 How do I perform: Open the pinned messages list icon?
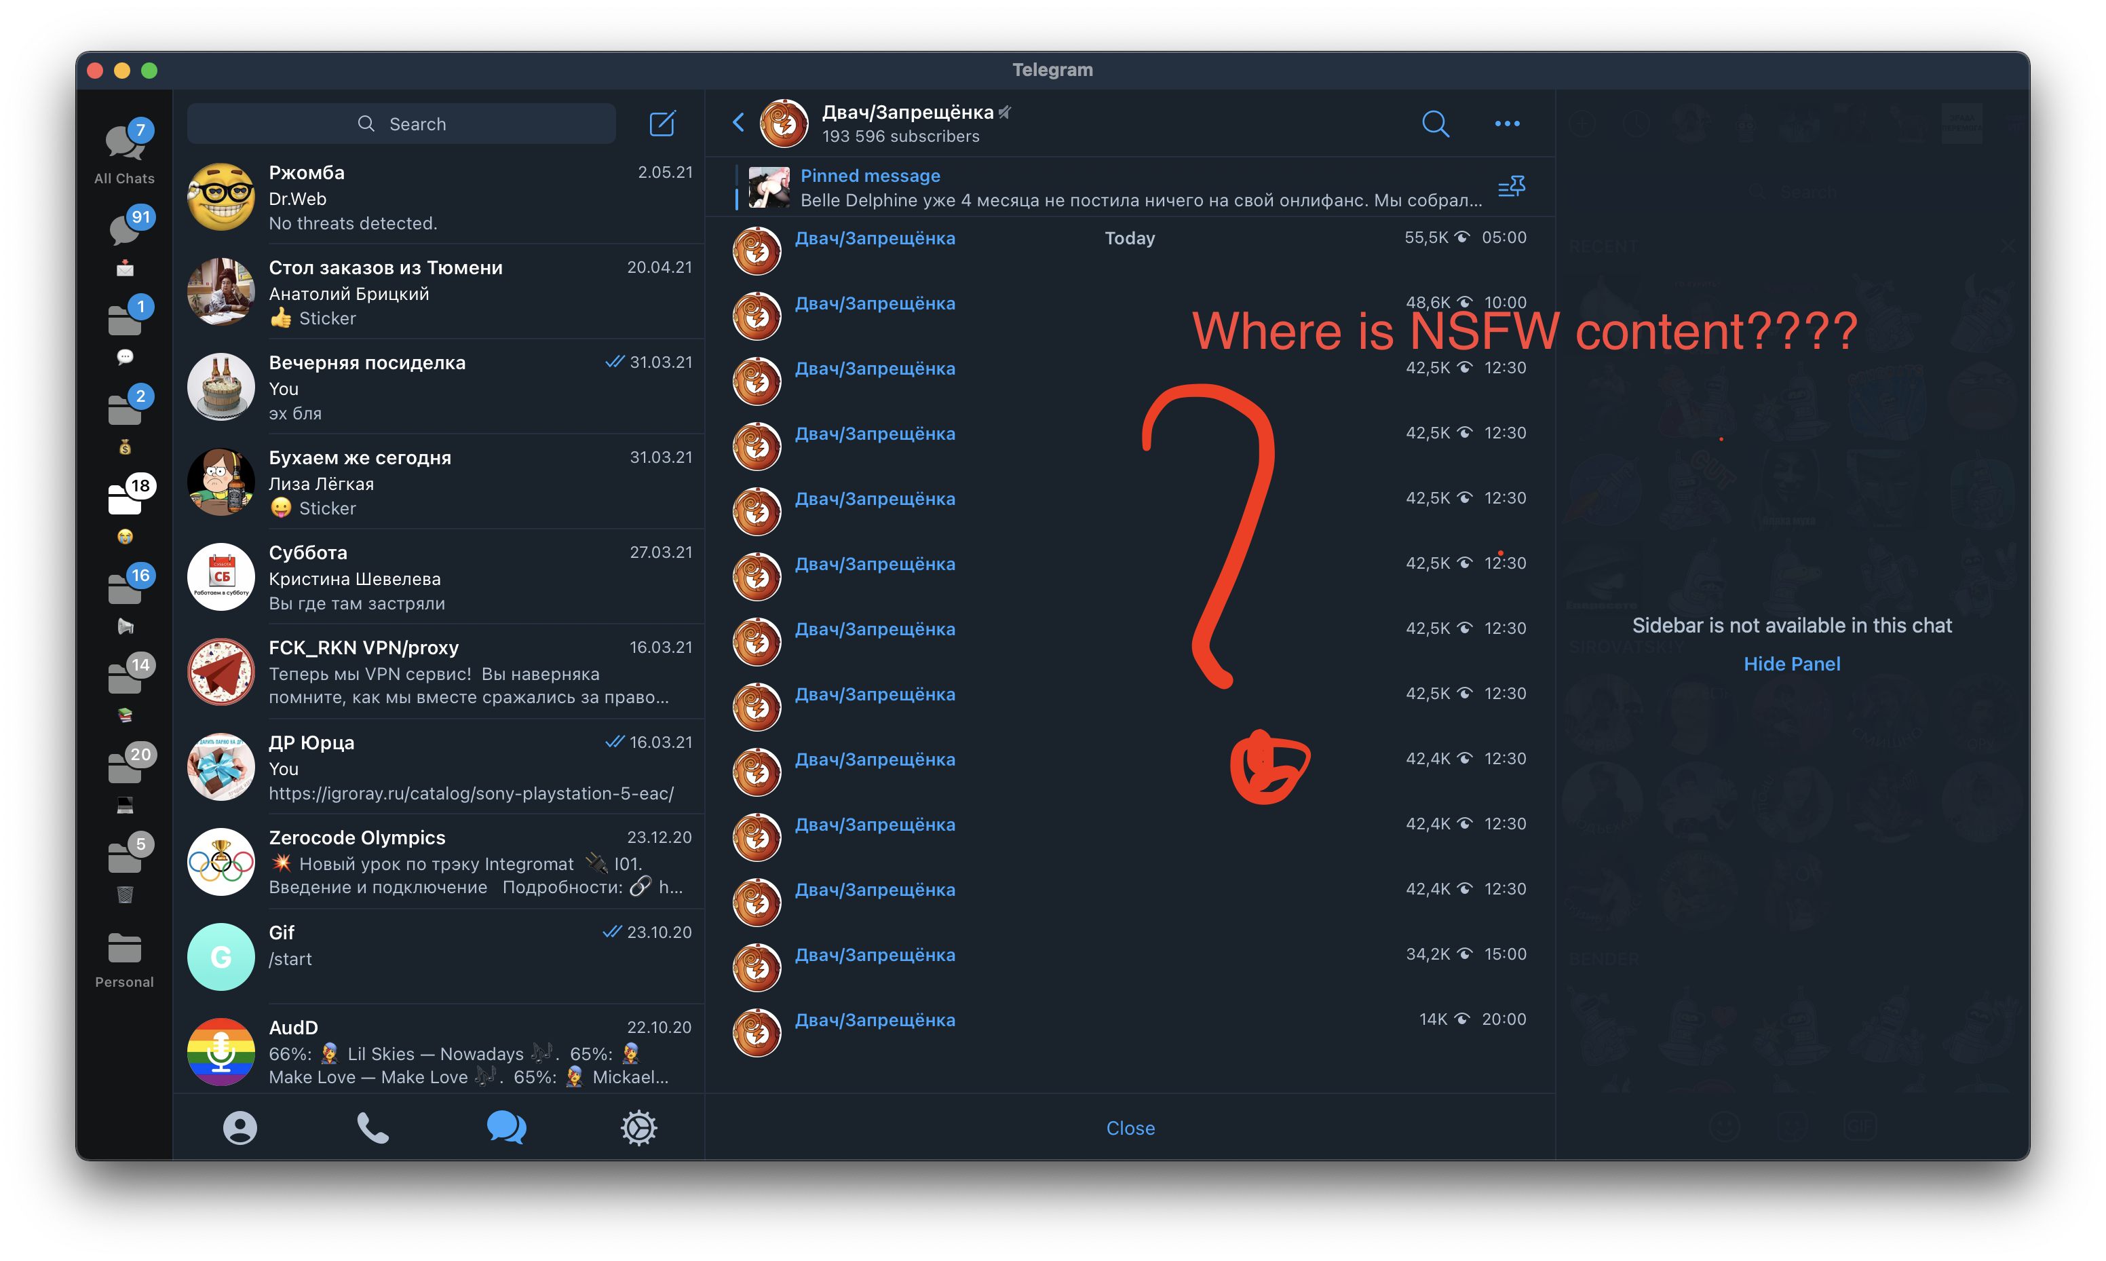click(1512, 187)
